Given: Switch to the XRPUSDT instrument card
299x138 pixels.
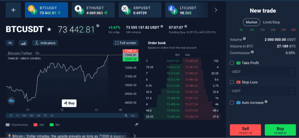Looking at the screenshot, I should point(140,10).
